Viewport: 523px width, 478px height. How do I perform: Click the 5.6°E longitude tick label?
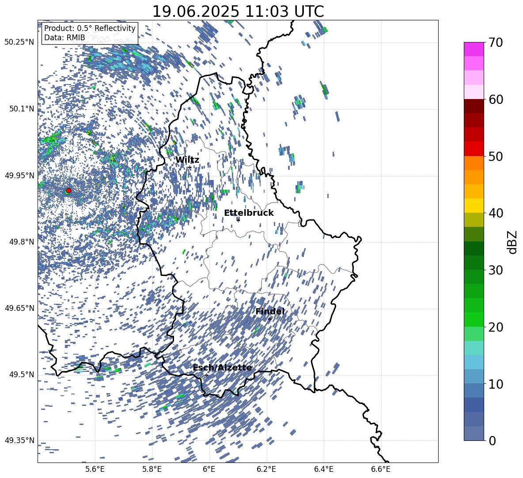tap(95, 469)
